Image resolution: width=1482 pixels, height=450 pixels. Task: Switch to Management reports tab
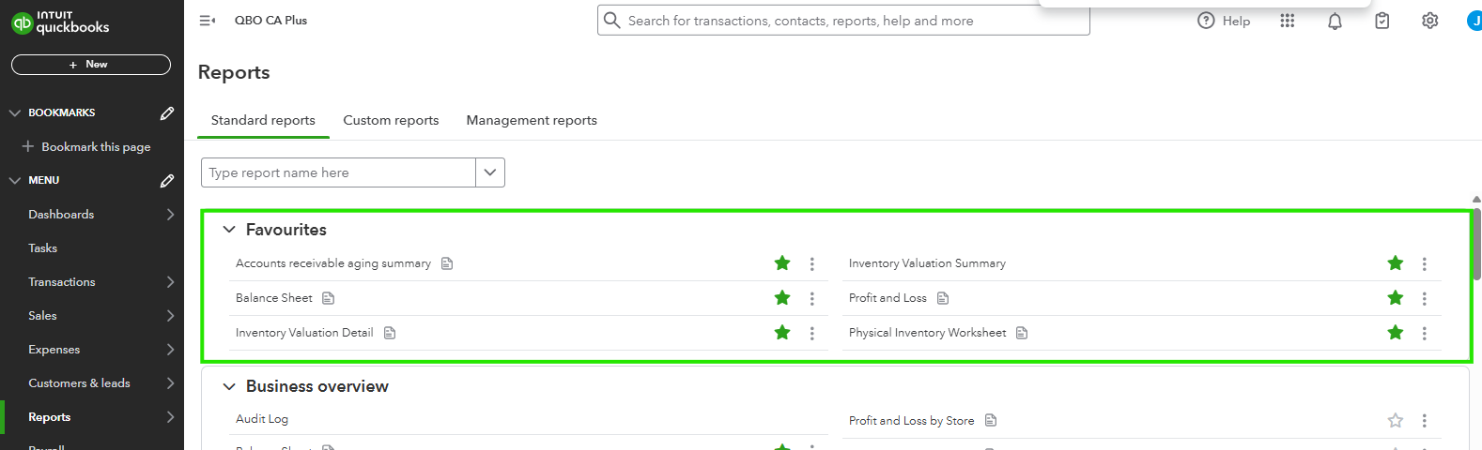[x=532, y=120]
